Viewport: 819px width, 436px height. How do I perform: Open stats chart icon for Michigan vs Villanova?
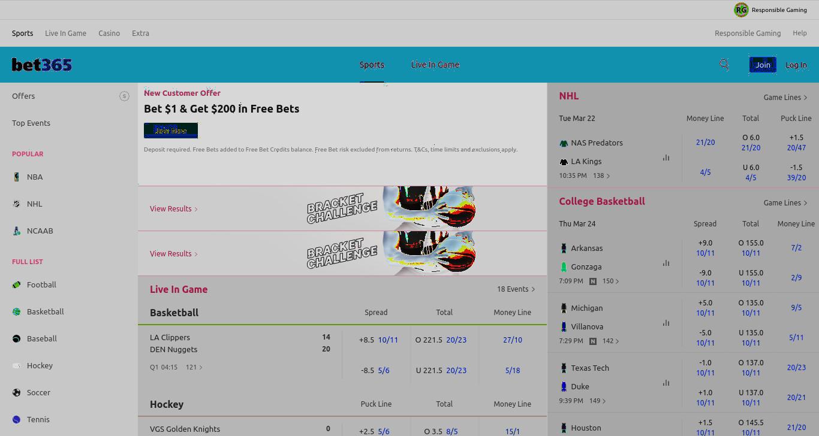pos(666,323)
